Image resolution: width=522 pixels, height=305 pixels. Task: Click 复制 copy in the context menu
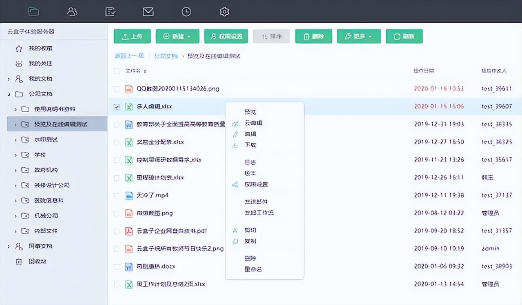[250, 241]
